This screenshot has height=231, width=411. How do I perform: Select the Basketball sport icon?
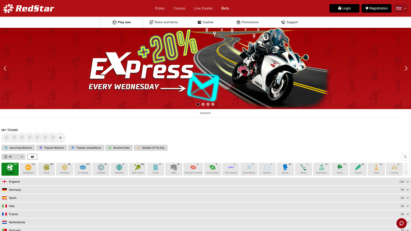28,169
